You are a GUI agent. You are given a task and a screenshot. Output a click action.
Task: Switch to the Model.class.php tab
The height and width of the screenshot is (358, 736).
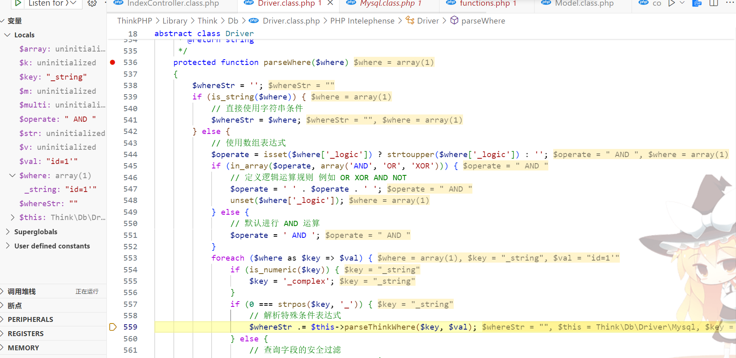[584, 4]
